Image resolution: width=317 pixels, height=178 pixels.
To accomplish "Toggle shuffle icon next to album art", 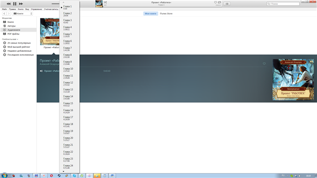I will coord(105,2).
